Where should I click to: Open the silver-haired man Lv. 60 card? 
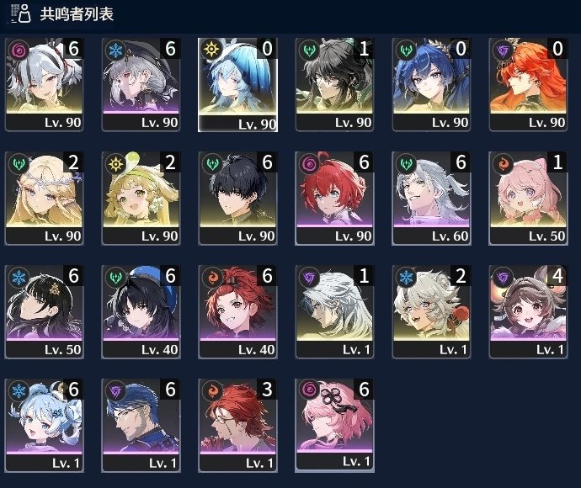click(x=431, y=198)
